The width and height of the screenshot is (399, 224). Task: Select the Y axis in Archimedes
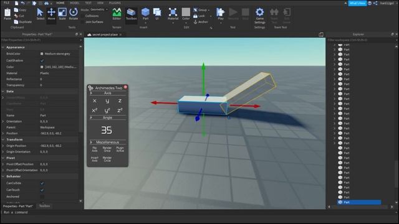pyautogui.click(x=107, y=101)
